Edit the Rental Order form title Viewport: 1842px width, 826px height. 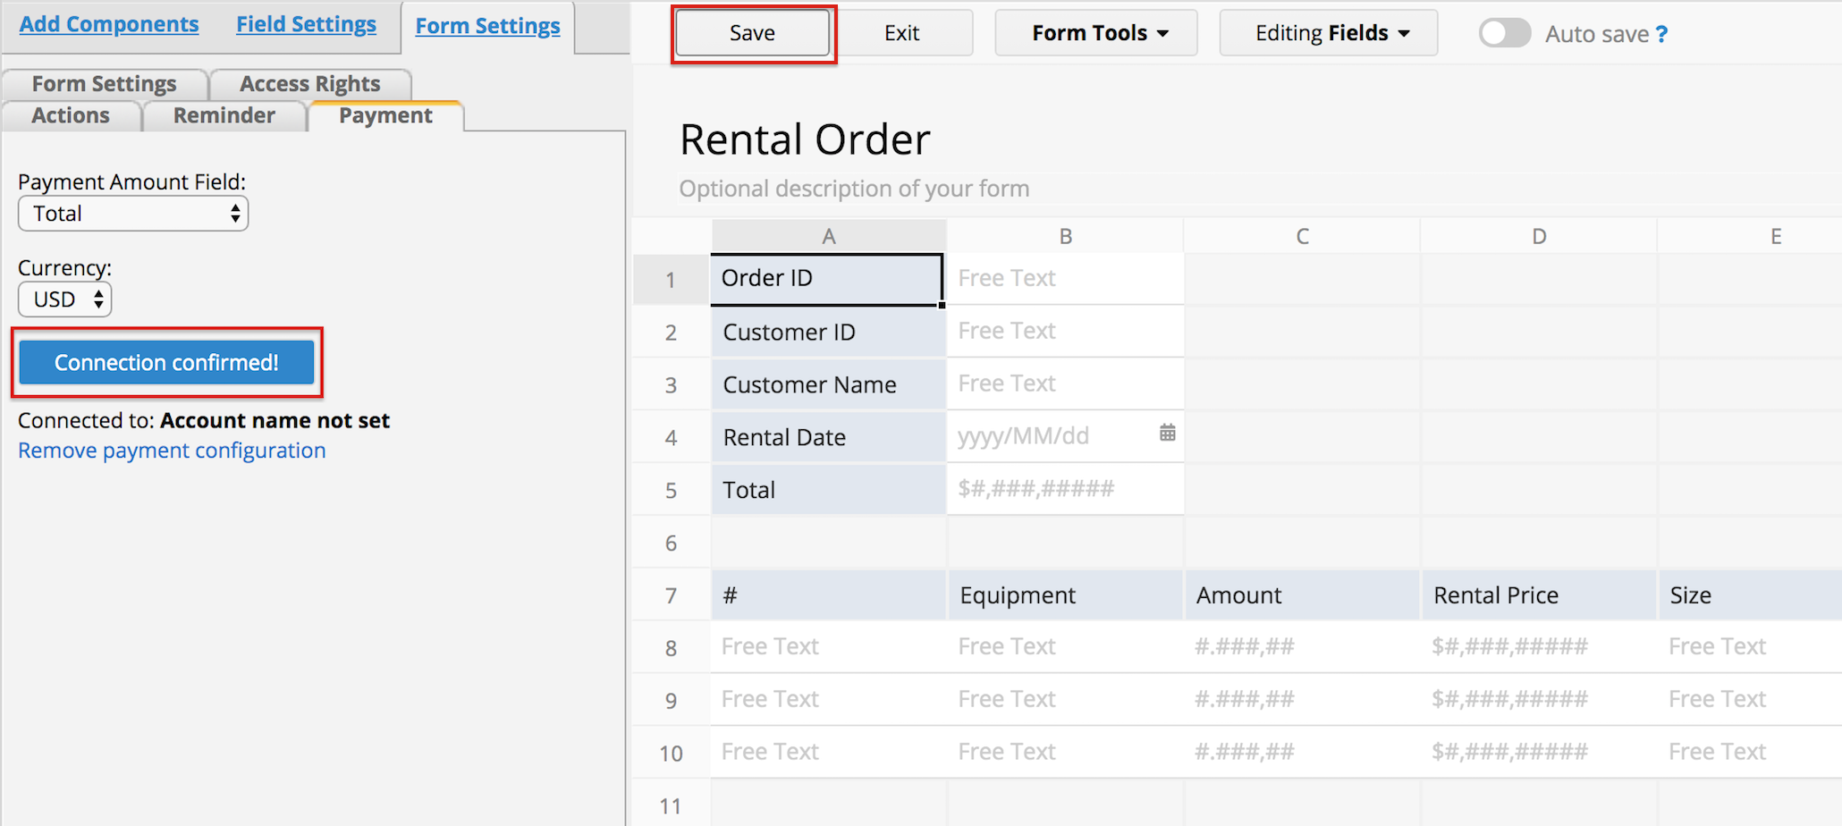tap(805, 140)
